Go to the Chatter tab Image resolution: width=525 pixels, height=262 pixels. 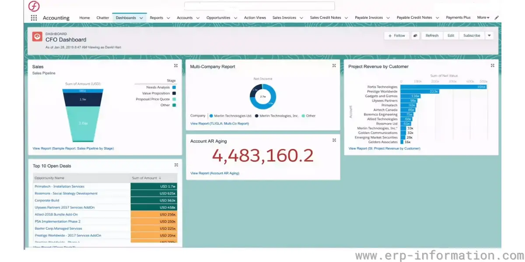tap(103, 18)
